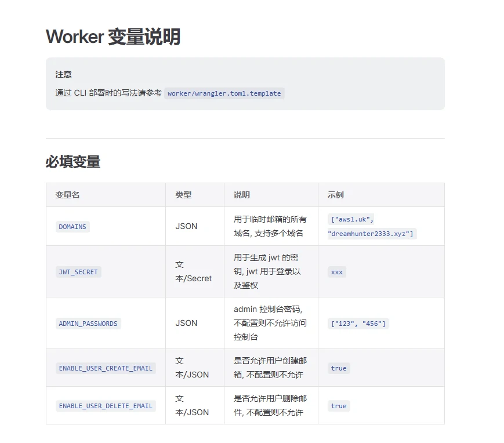Click the '是否允许用户创建邮箱' description
The height and width of the screenshot is (443, 504).
click(x=270, y=368)
